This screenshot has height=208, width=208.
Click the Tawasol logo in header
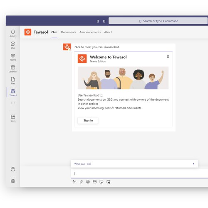pyautogui.click(x=28, y=32)
